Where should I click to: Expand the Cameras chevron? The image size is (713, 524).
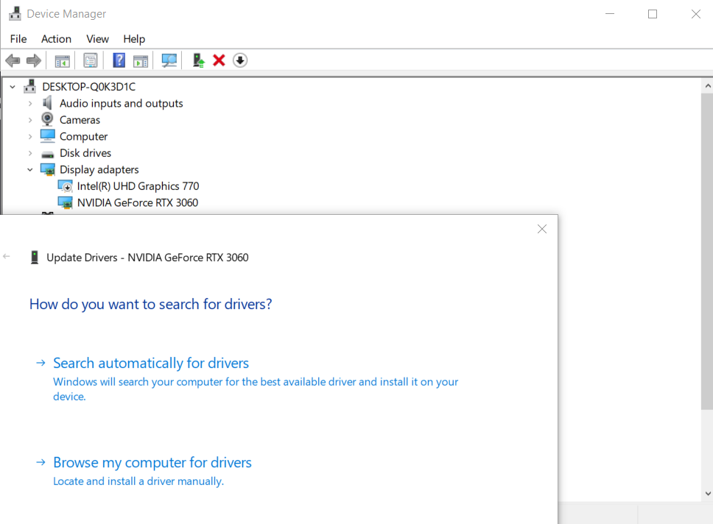click(x=30, y=120)
